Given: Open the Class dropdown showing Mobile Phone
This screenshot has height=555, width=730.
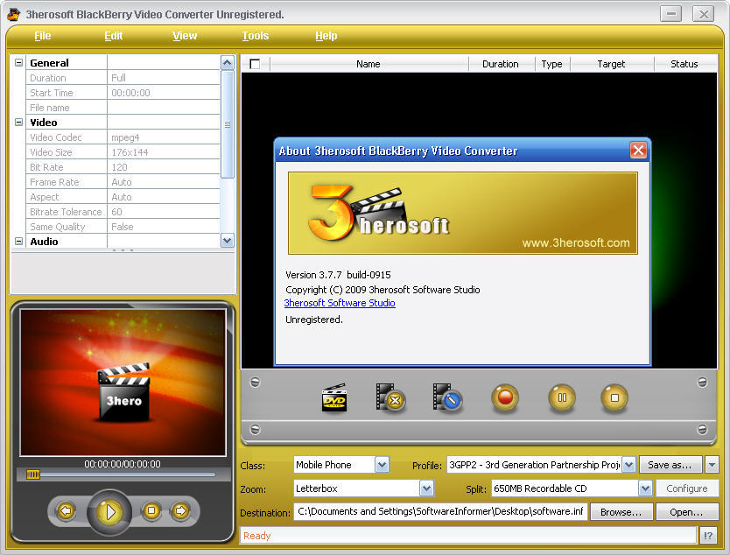Looking at the screenshot, I should tap(380, 465).
